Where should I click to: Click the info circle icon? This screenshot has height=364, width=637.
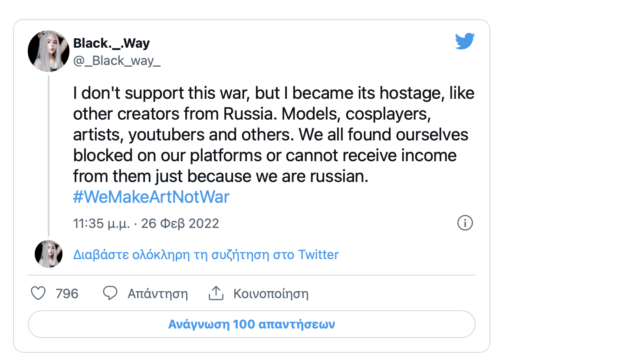(465, 223)
